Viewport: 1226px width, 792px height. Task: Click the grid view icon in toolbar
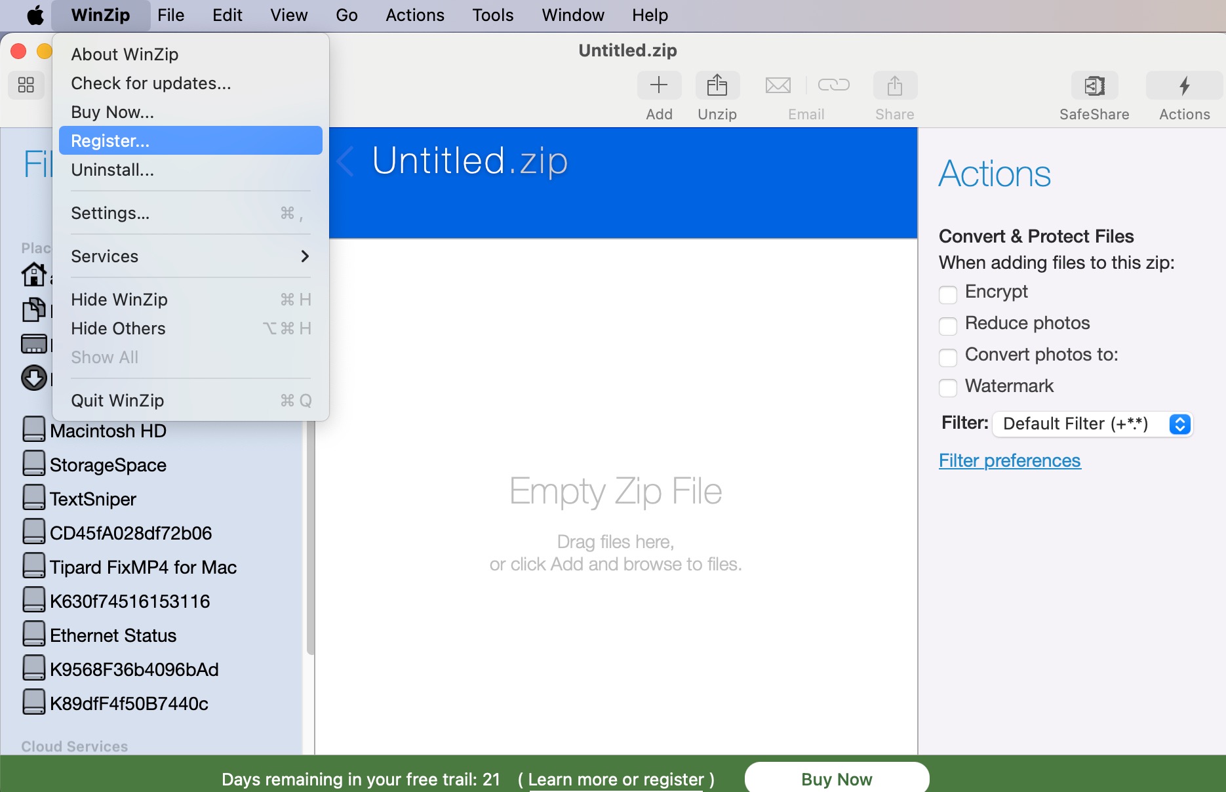coord(26,85)
